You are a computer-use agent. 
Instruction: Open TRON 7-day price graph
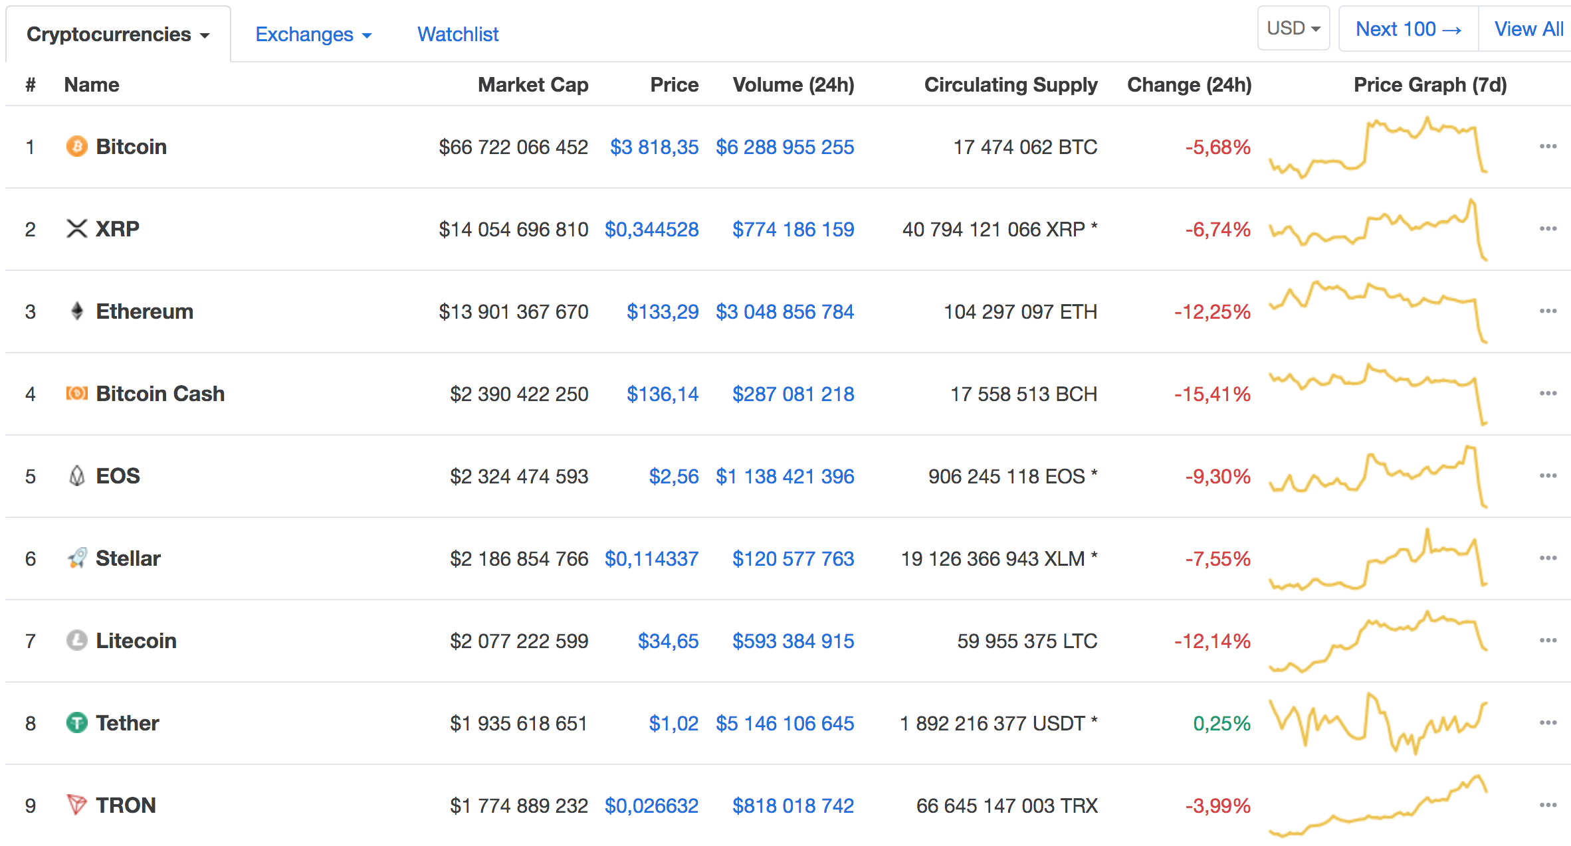click(1378, 805)
